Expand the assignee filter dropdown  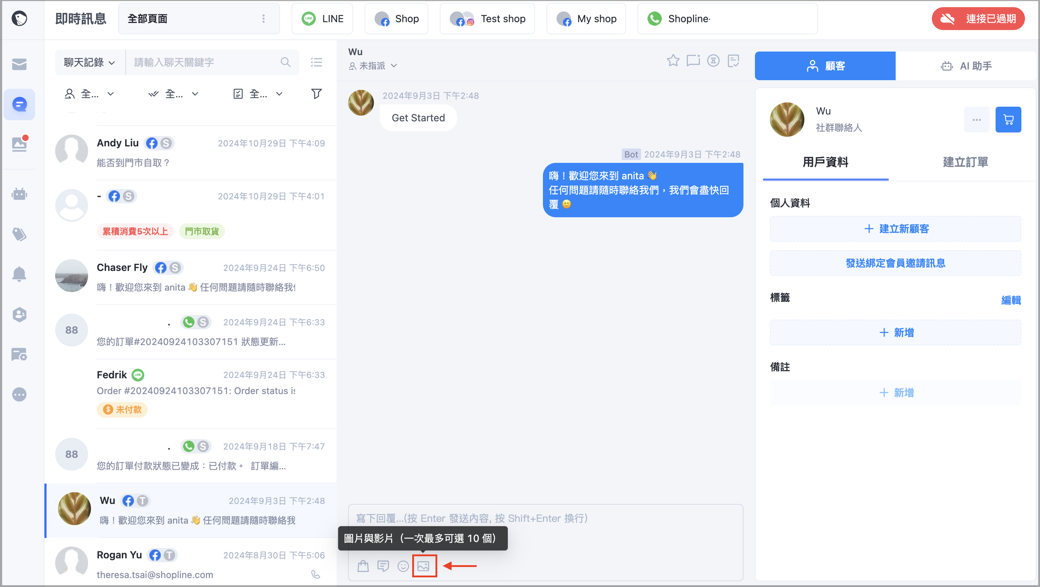click(90, 93)
